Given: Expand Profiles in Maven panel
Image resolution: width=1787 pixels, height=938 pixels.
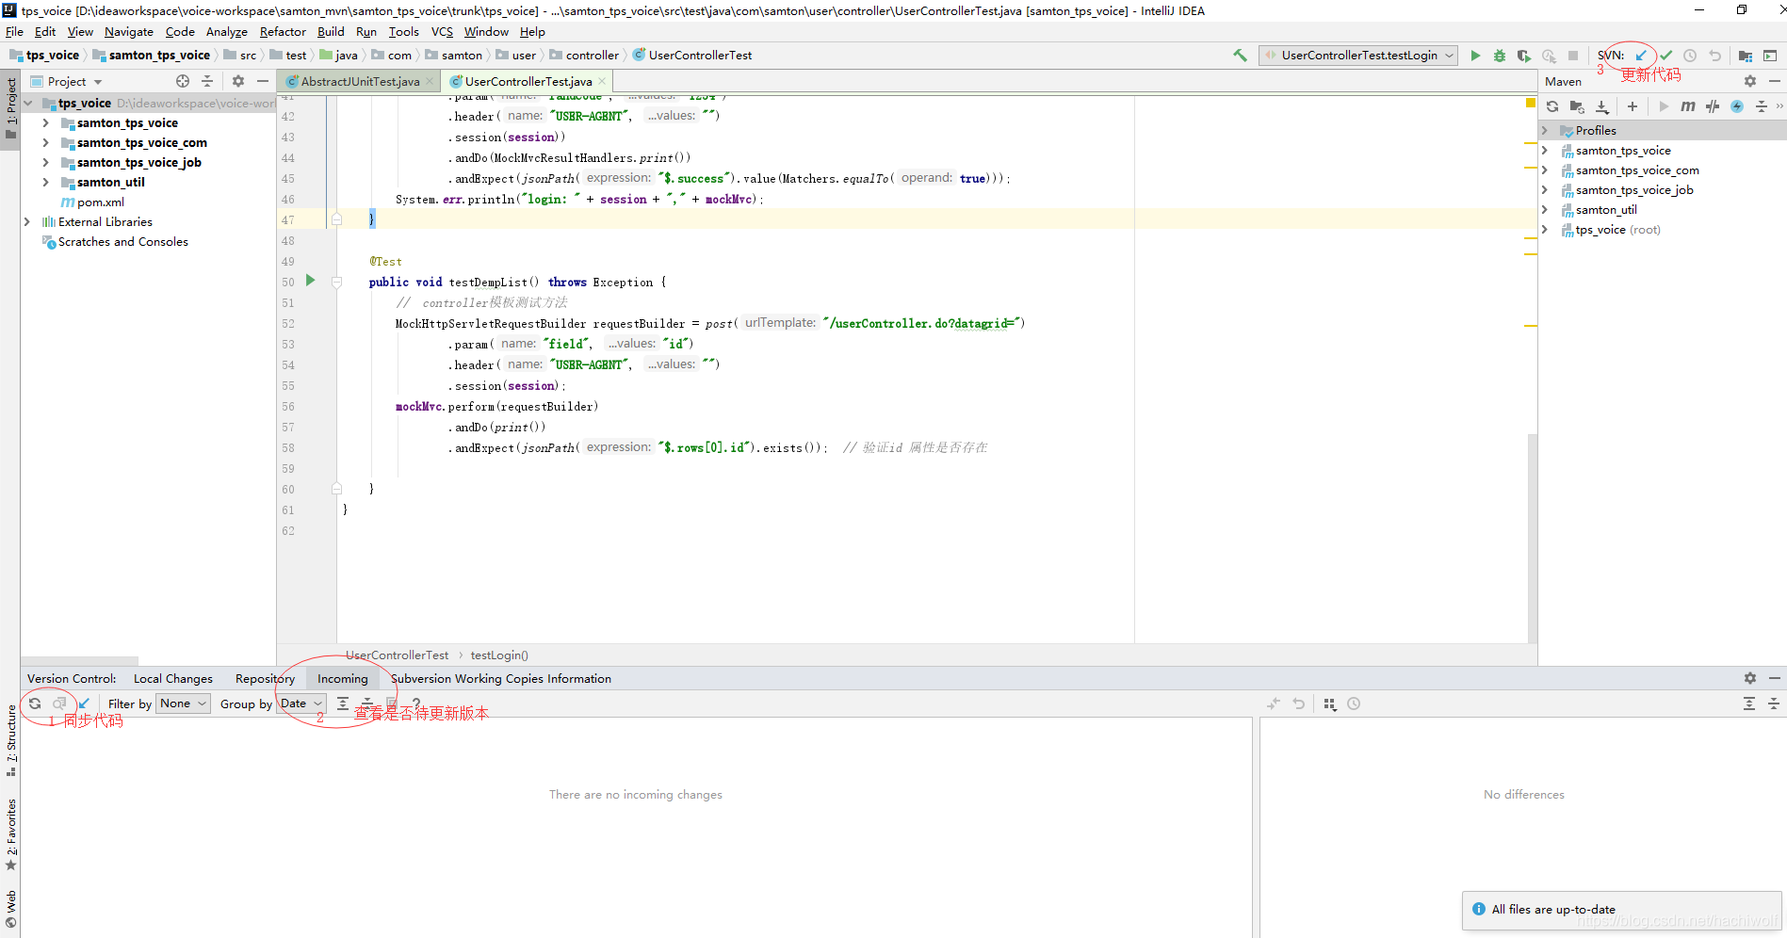Looking at the screenshot, I should [x=1545, y=131].
